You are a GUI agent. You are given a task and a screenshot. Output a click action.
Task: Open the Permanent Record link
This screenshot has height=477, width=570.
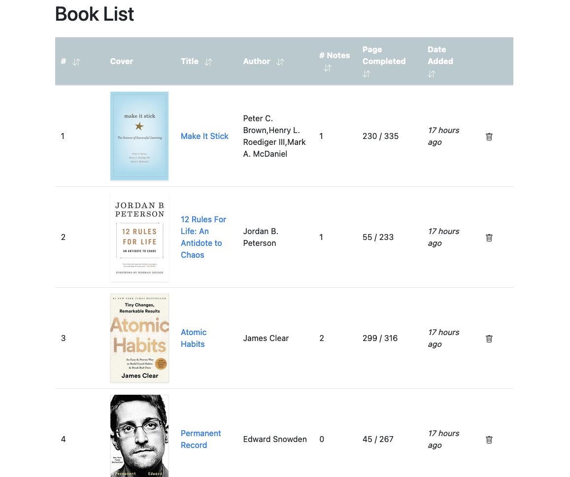tap(201, 439)
